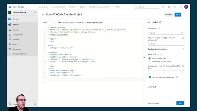Click empty editor line 23
Viewport: 197px width, 111px height.
(x=97, y=80)
